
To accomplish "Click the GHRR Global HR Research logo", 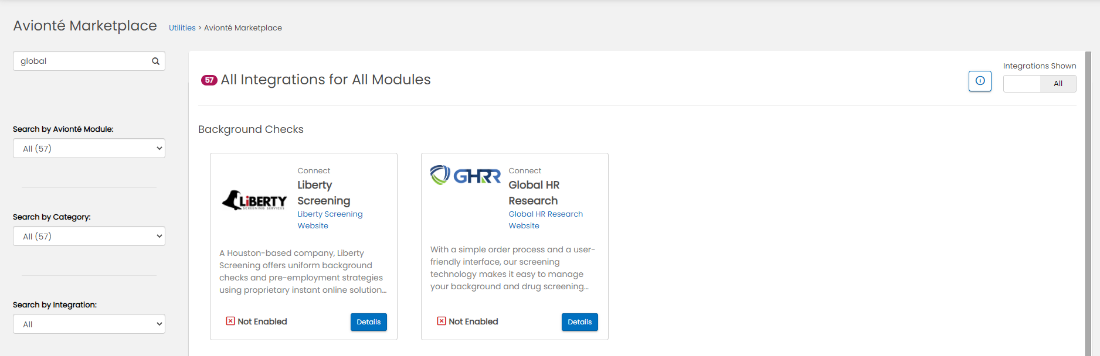I will pyautogui.click(x=466, y=175).
